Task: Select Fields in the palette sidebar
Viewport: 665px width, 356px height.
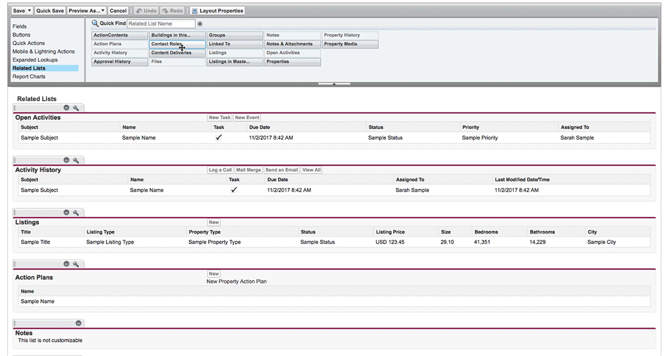Action: coord(20,27)
